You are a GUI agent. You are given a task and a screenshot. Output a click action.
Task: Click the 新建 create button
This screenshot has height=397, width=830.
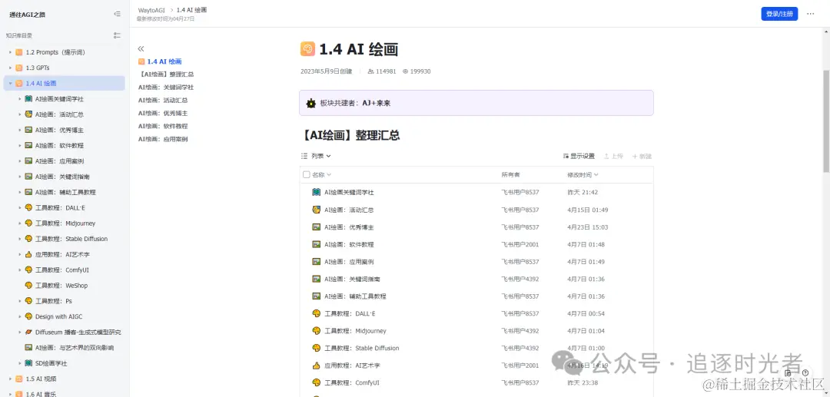click(642, 157)
